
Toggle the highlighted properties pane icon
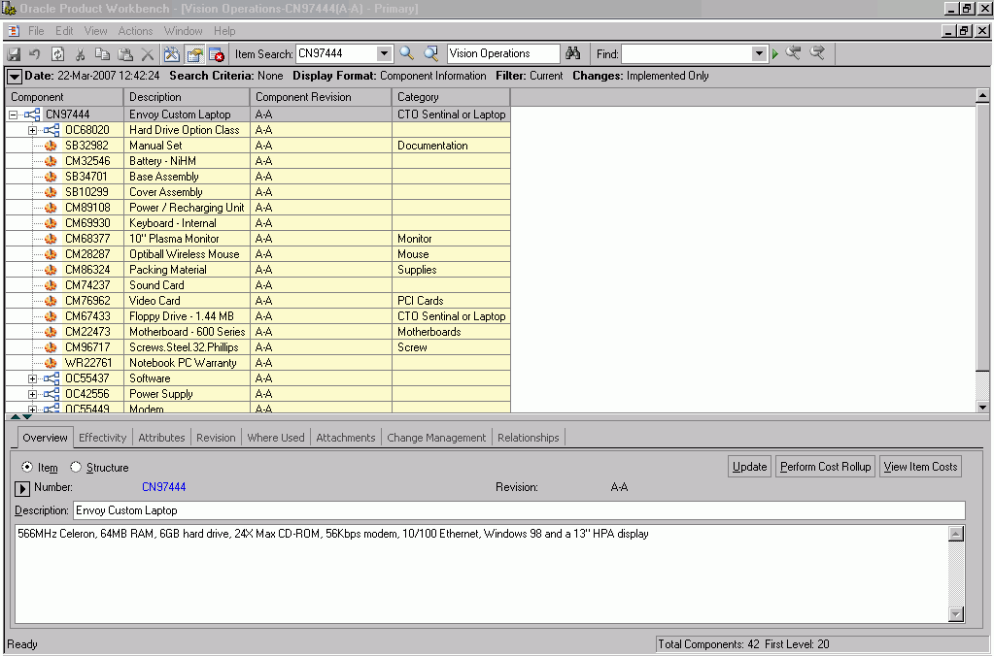click(x=194, y=54)
